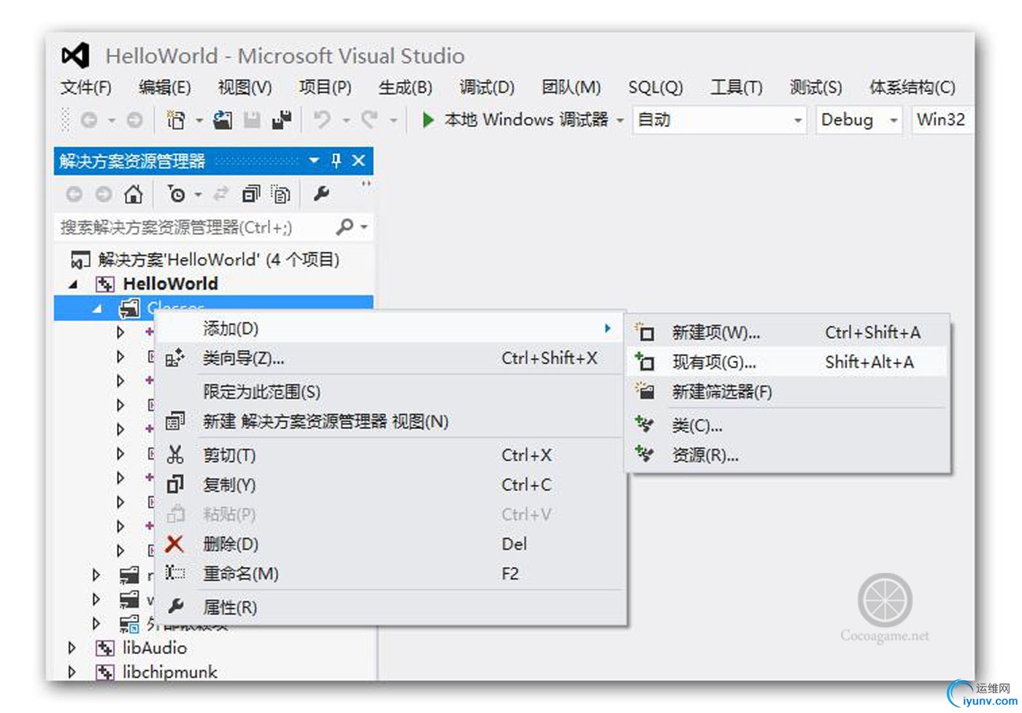The image size is (1022, 713).
Task: Select the HelloWorld project node
Action: [x=170, y=283]
